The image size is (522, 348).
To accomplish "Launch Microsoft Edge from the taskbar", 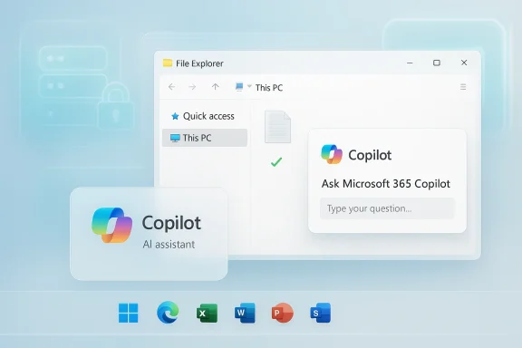I will pos(168,313).
